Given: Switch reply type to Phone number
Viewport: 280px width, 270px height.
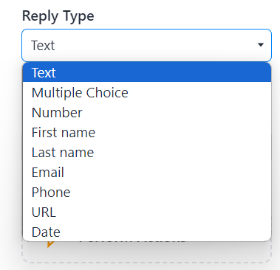Looking at the screenshot, I should tap(147, 193).
